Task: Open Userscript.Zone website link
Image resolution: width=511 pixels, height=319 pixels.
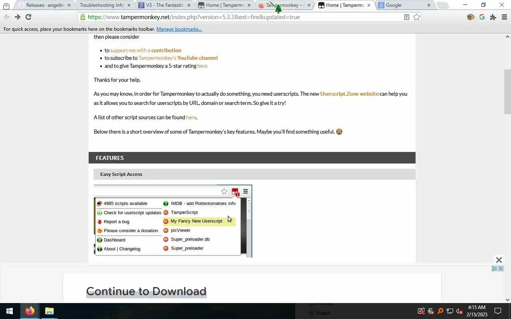Action: pyautogui.click(x=349, y=94)
